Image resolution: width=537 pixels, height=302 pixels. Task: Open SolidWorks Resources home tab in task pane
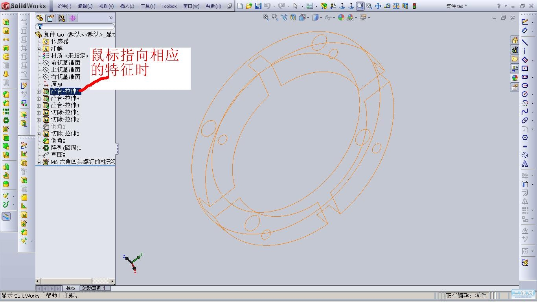click(515, 40)
